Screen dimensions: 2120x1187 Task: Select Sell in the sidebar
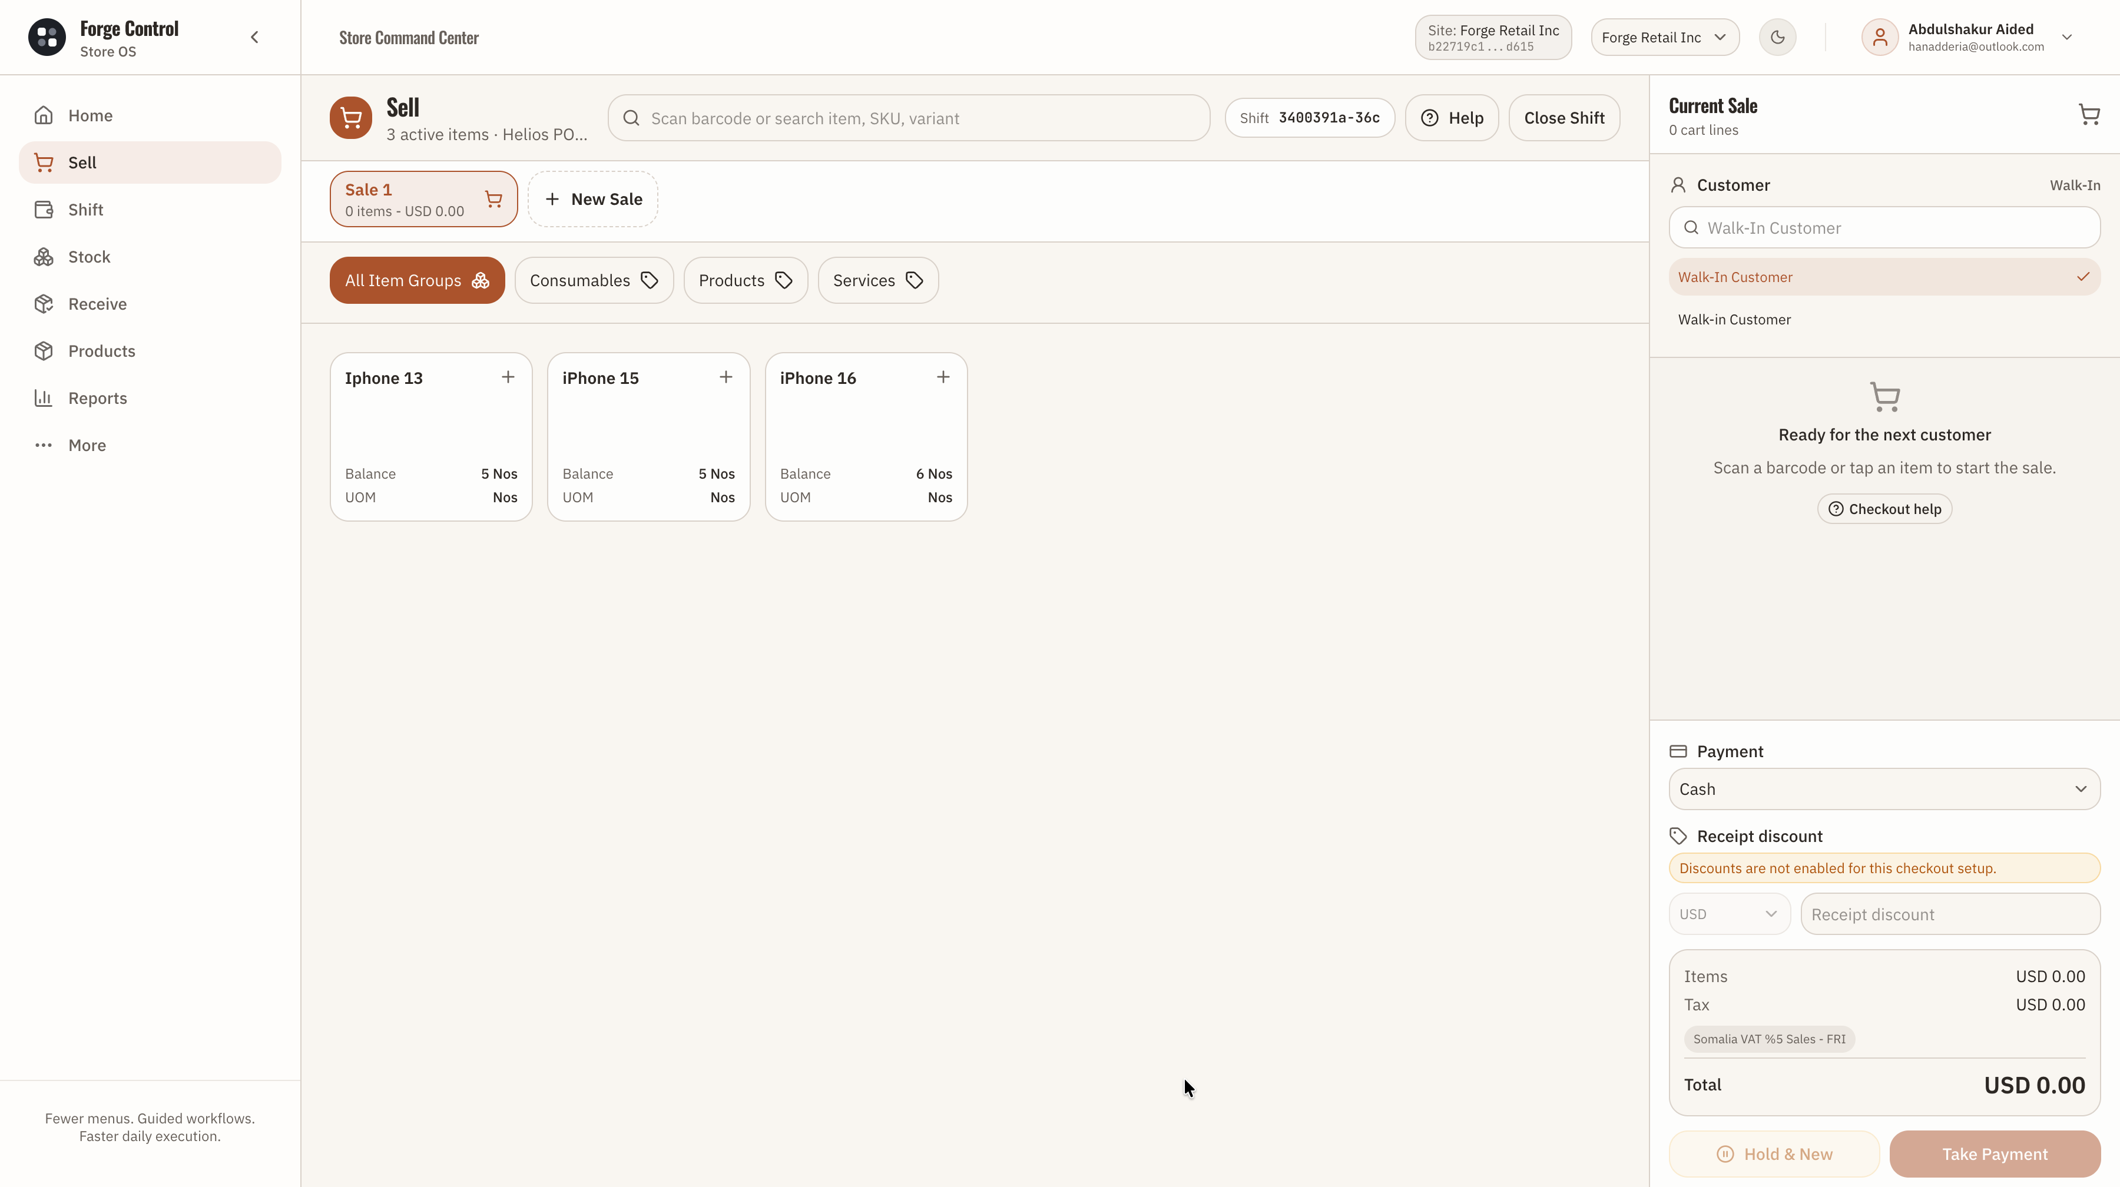coord(150,162)
